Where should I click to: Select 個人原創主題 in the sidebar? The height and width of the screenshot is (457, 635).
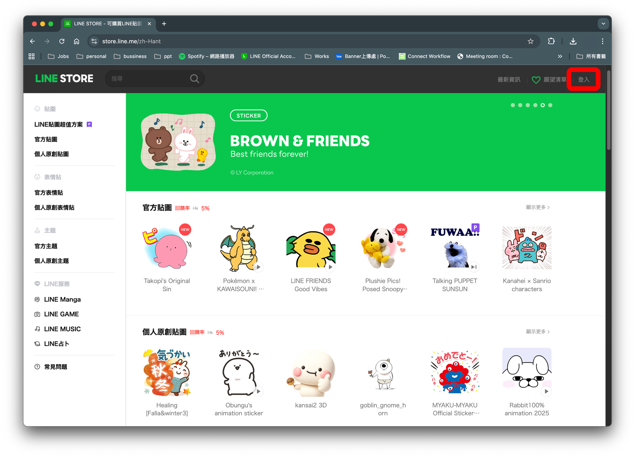tap(51, 261)
